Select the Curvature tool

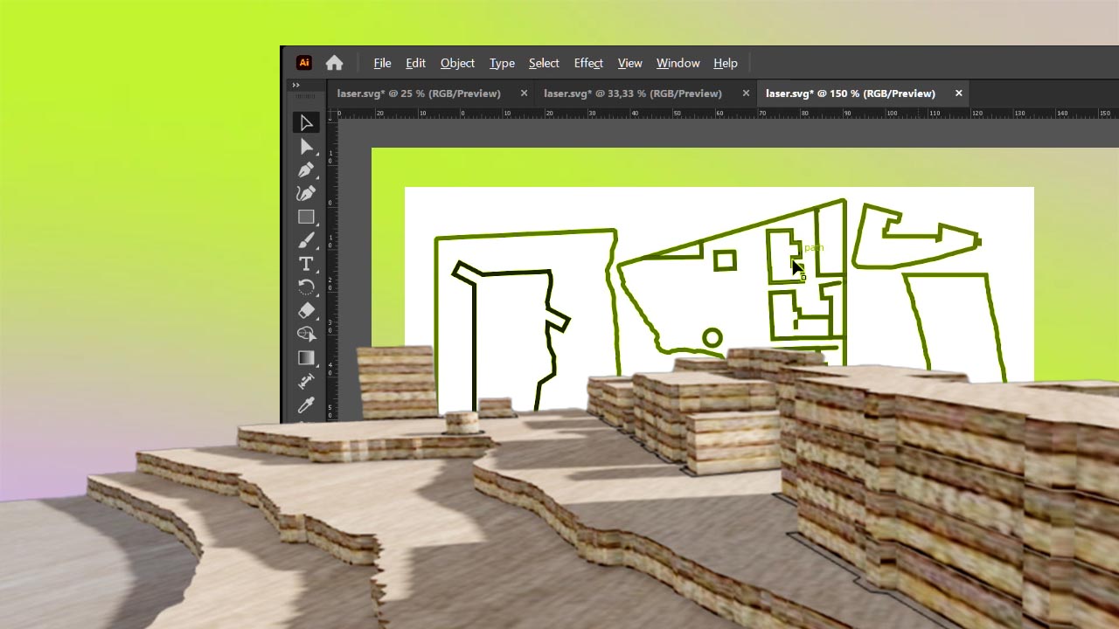pyautogui.click(x=306, y=194)
